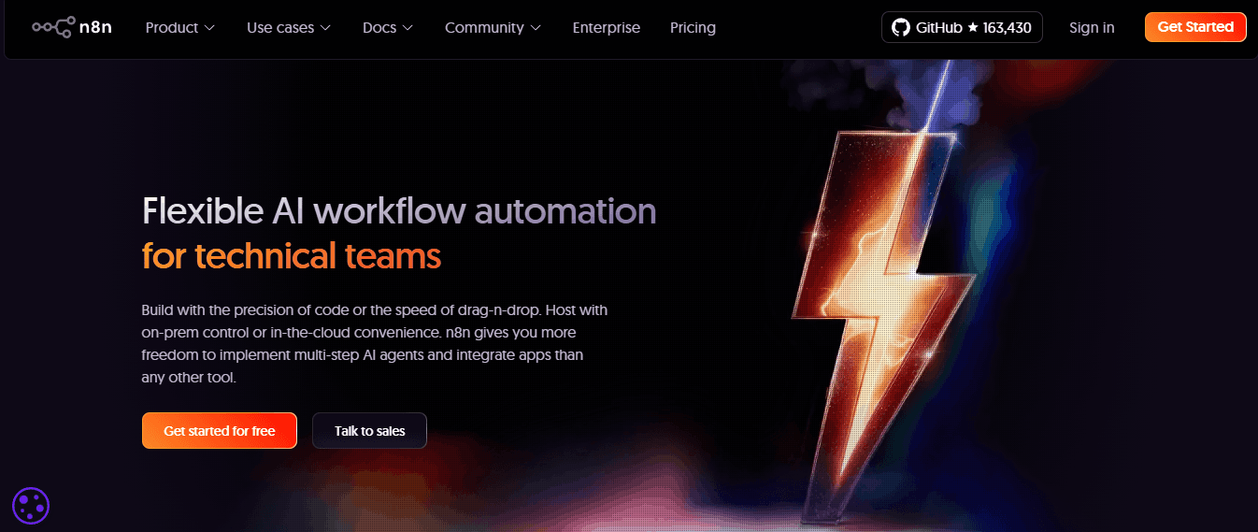Expand the Community menu

tap(493, 28)
